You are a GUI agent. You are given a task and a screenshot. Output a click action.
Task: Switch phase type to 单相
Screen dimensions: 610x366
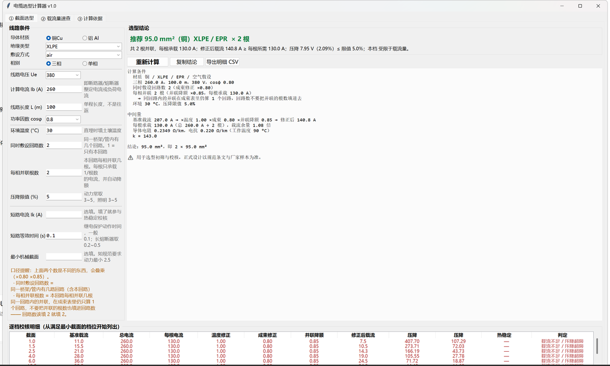point(90,64)
